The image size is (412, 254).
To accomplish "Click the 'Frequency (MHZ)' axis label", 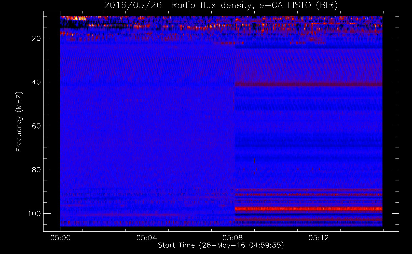I will tap(19, 122).
